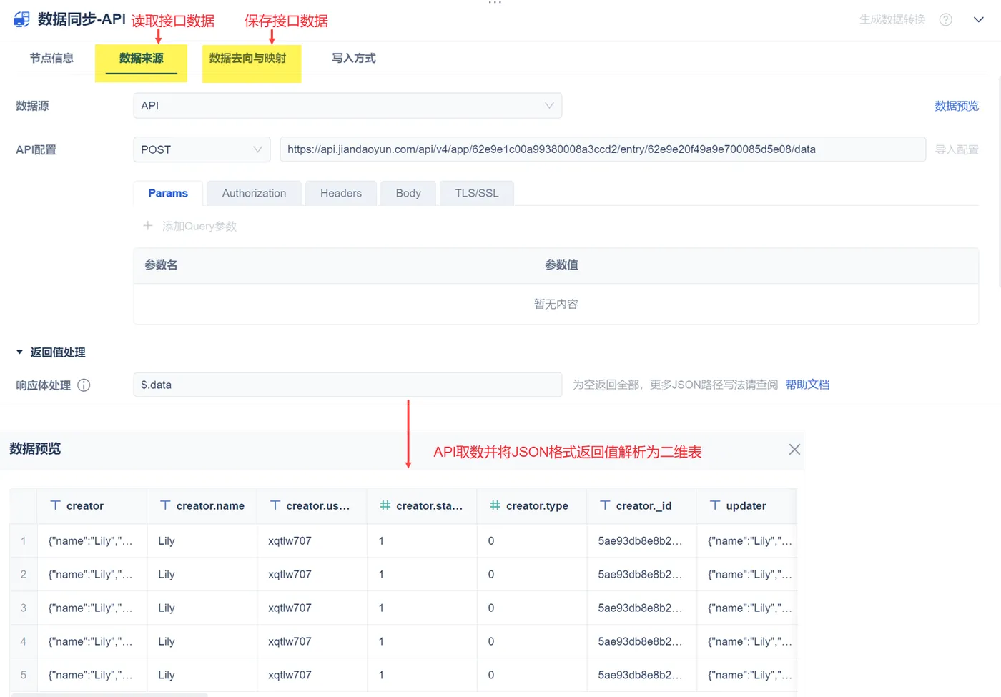Collapse panel using top-right chevron
Viewport: 1001px width, 697px height.
coord(979,20)
